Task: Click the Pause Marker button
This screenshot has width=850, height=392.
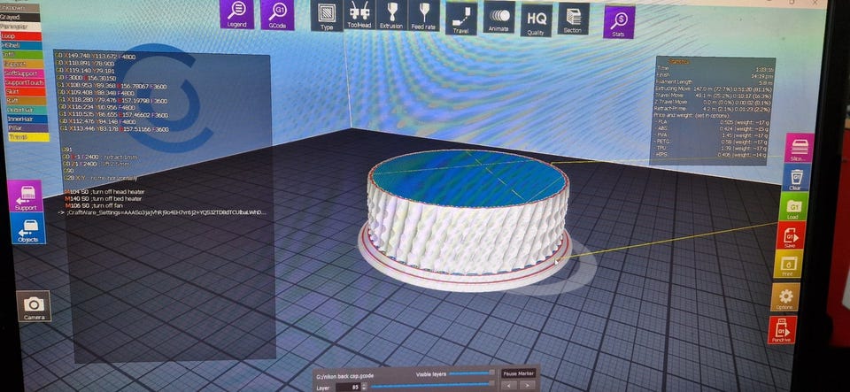Action: pos(519,373)
